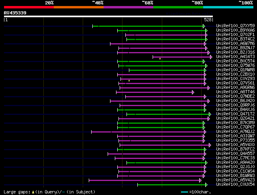Image resolution: width=257 pixels, height=195 pixels.
Task: Click UniRef100_A5V423 label
Action: pos(235,180)
